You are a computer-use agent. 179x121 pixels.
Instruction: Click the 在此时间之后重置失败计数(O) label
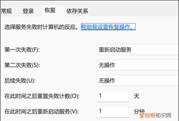coord(42,96)
